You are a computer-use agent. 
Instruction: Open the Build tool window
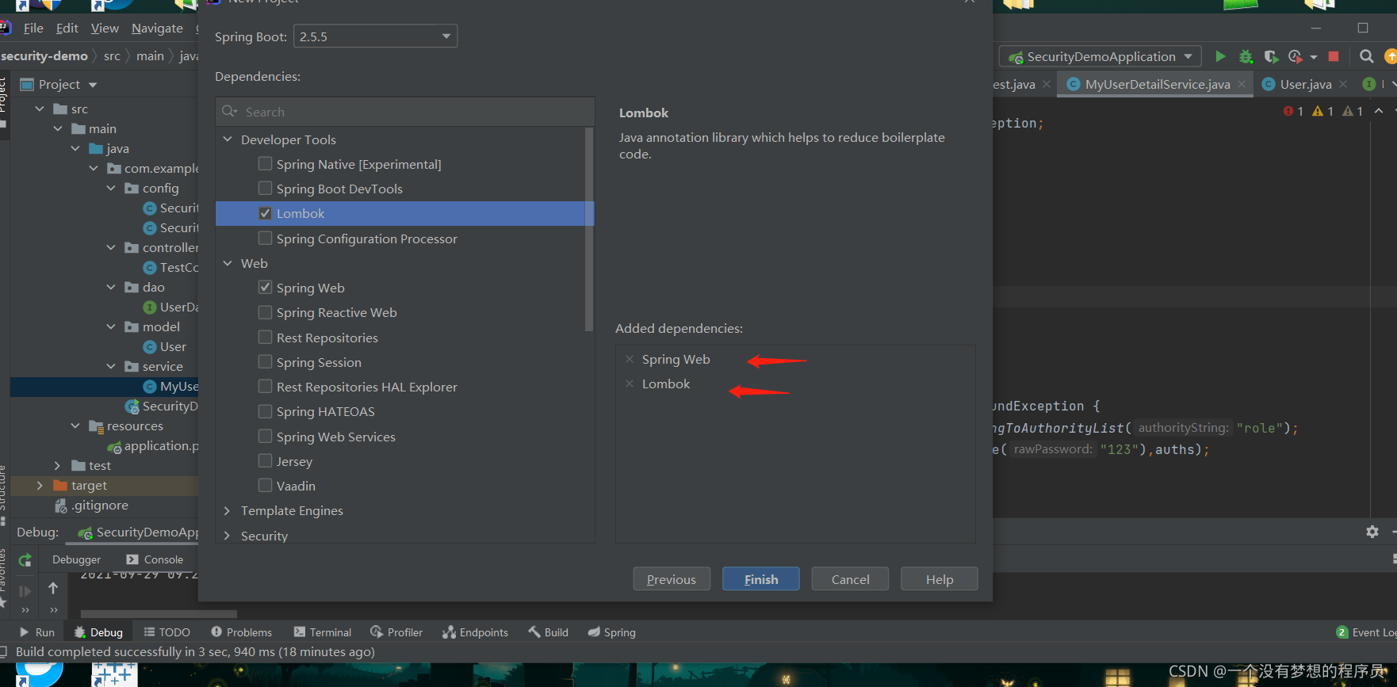click(x=548, y=632)
